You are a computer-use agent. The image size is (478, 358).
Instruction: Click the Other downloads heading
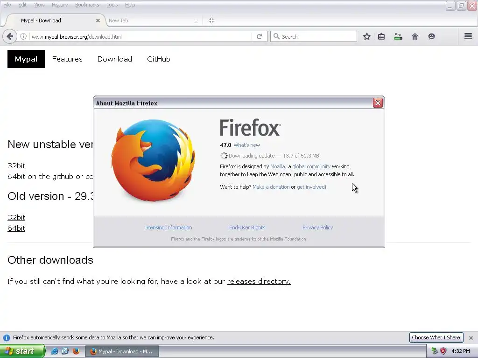pos(50,260)
